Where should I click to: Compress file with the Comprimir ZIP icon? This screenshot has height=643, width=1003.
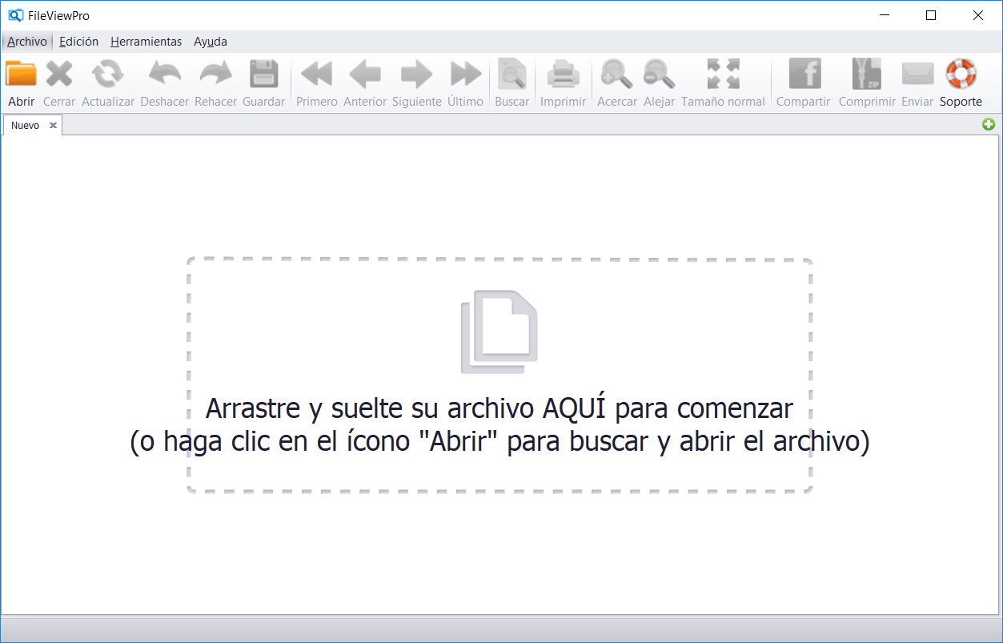[867, 74]
